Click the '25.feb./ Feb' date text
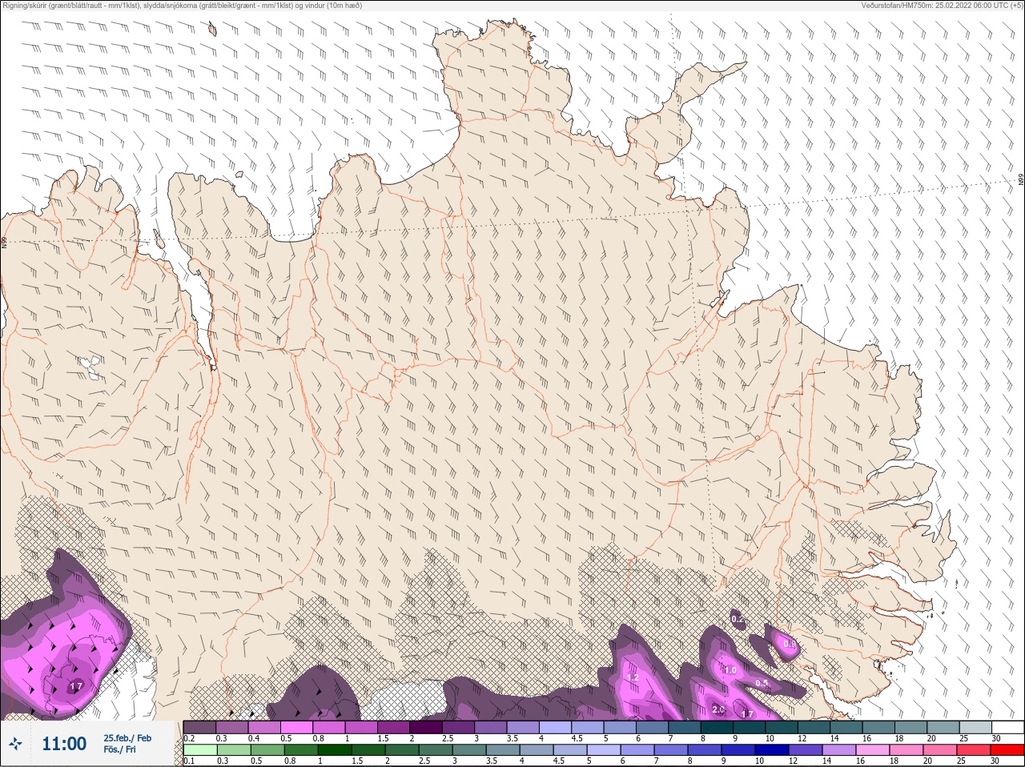This screenshot has height=767, width=1025. coord(127,738)
